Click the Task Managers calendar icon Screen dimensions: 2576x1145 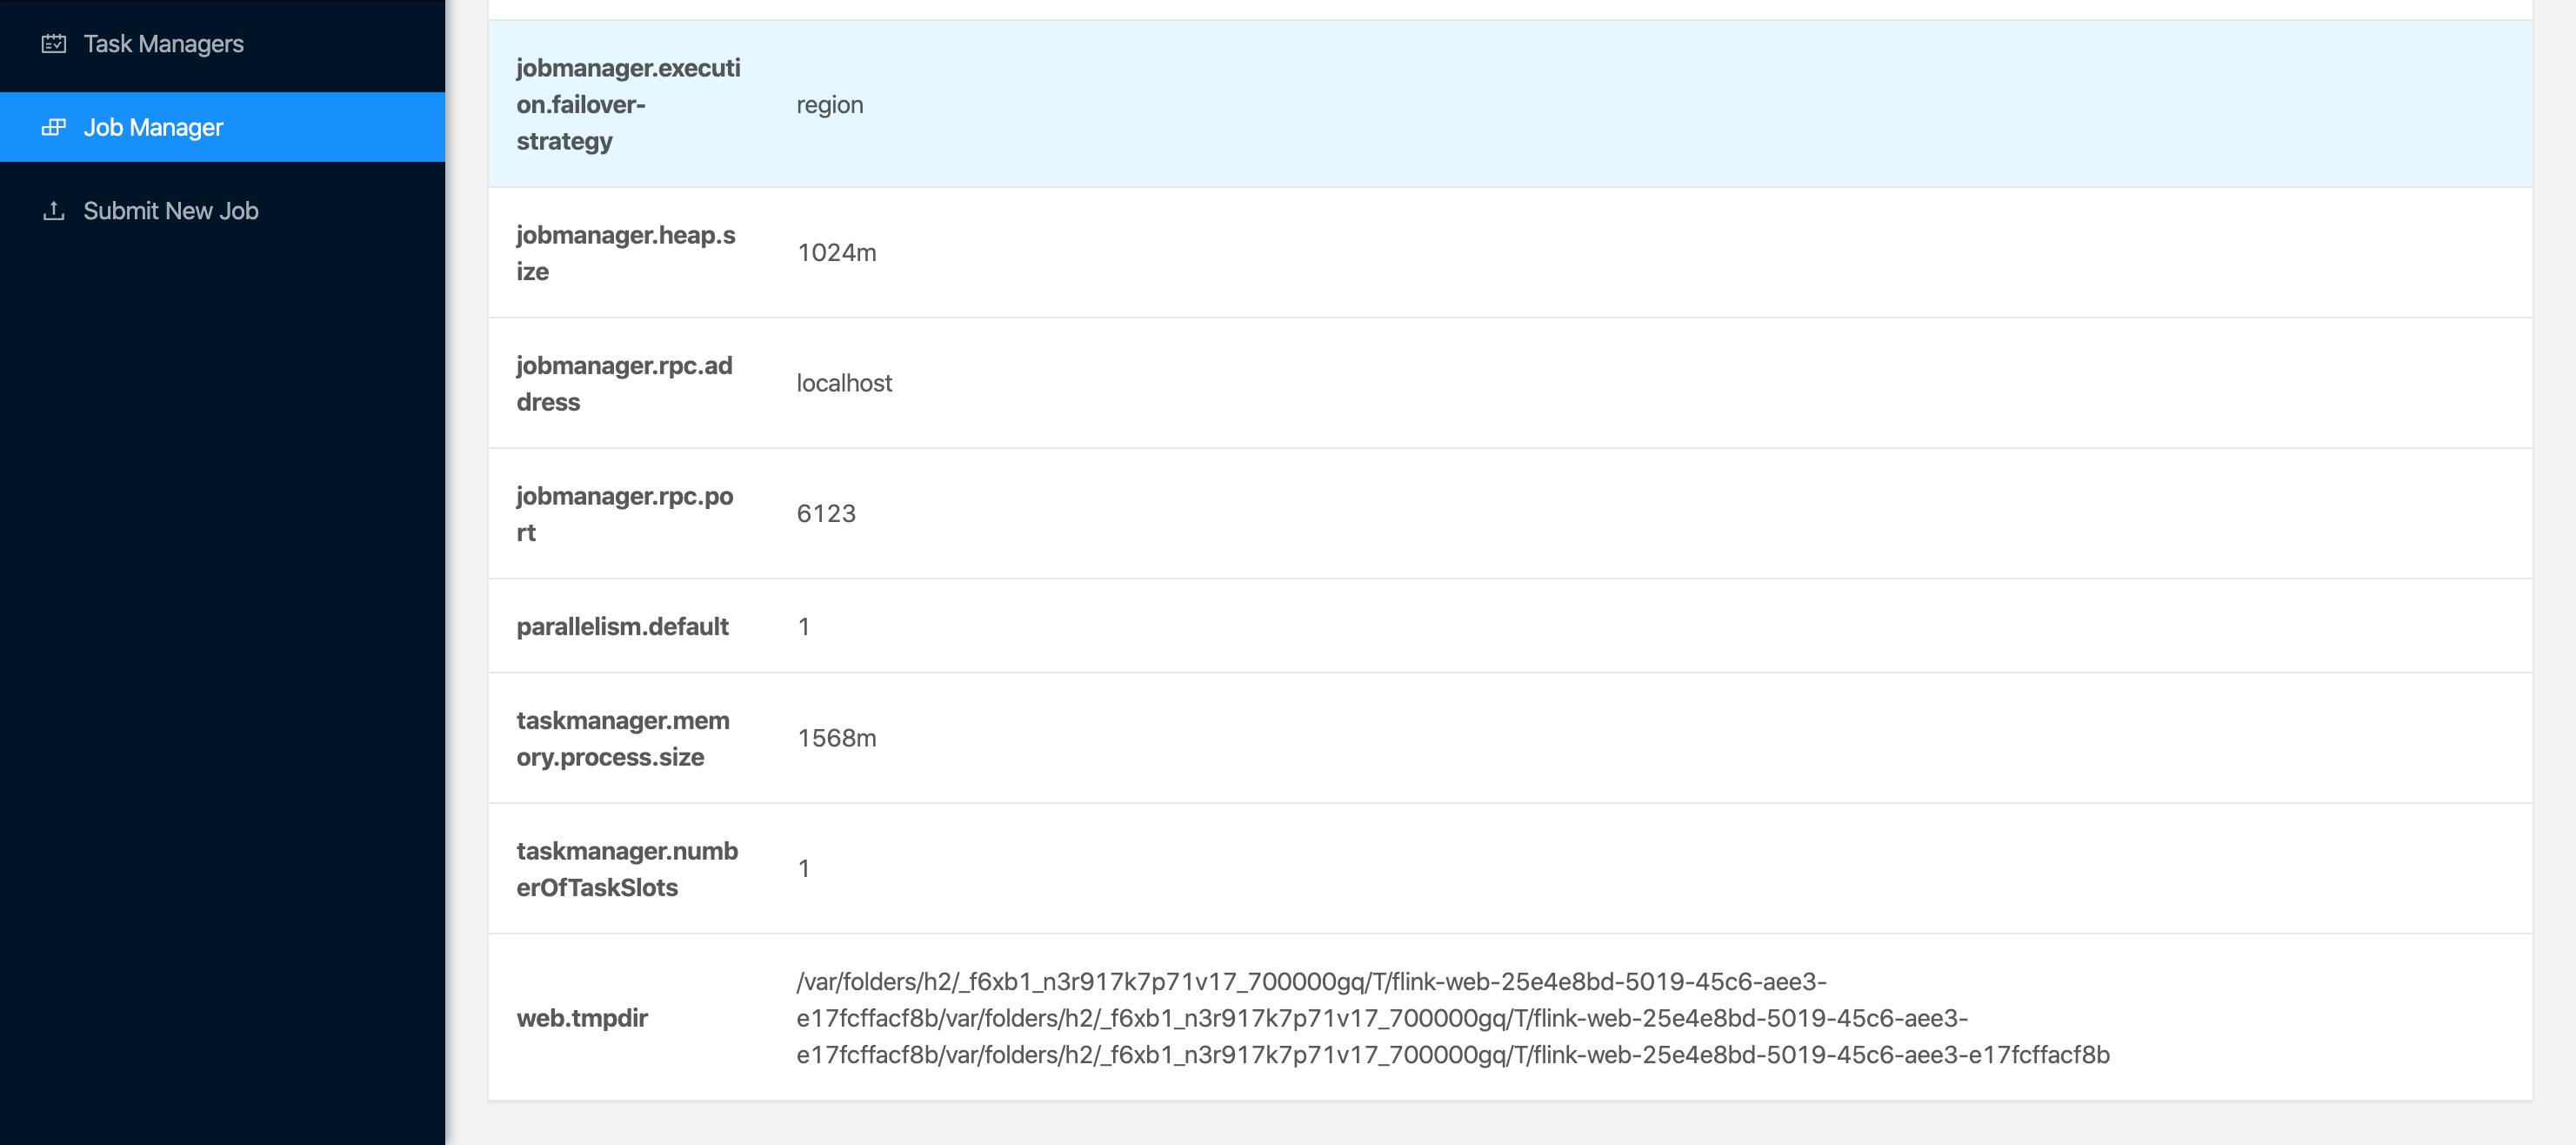54,44
